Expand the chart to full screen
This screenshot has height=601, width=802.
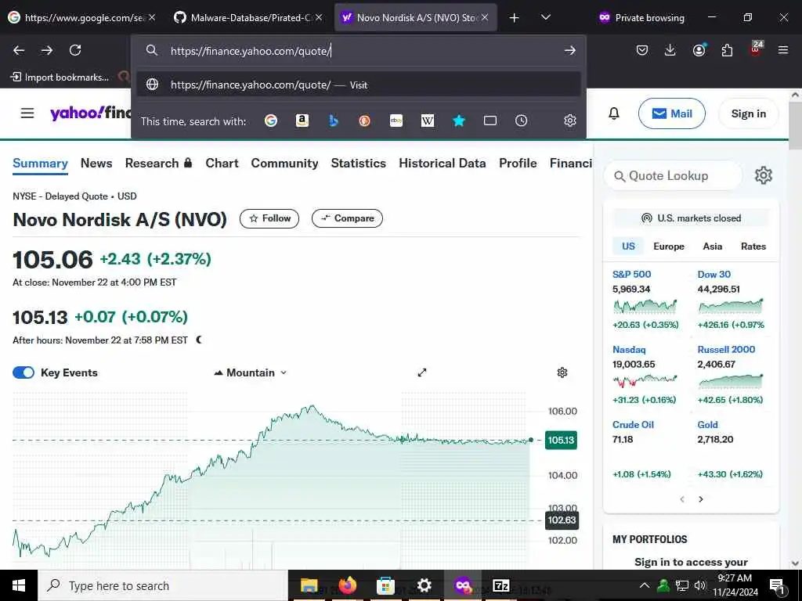click(422, 372)
